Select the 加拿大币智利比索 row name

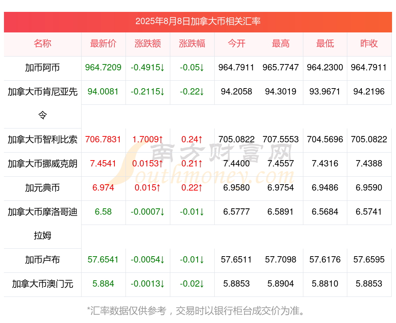point(42,140)
